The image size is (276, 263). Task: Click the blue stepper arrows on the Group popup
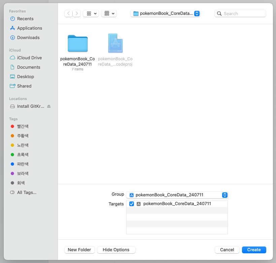[x=225, y=195]
